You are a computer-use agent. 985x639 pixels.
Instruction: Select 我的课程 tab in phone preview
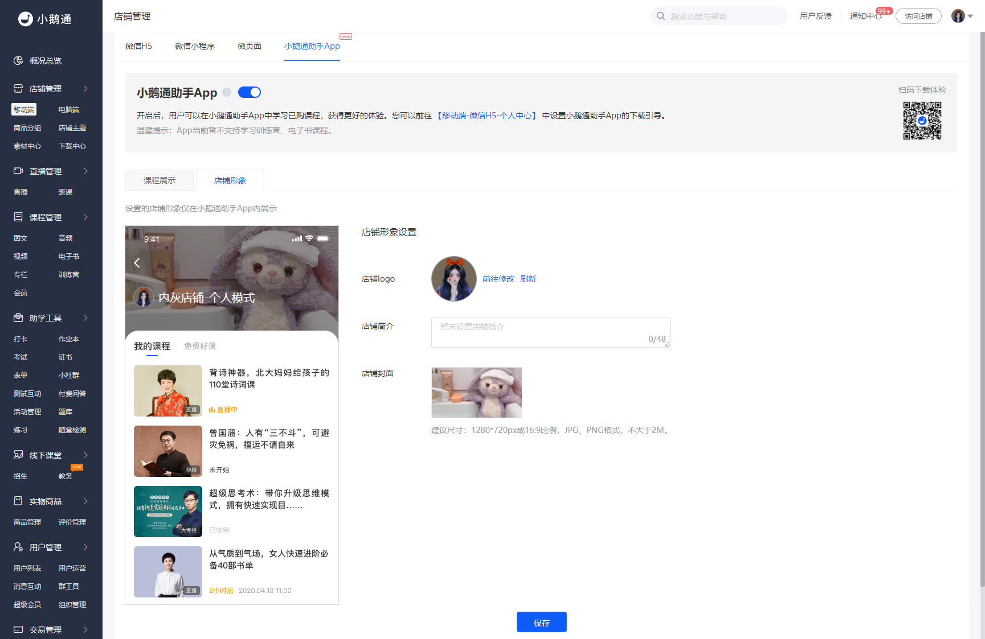pos(152,346)
